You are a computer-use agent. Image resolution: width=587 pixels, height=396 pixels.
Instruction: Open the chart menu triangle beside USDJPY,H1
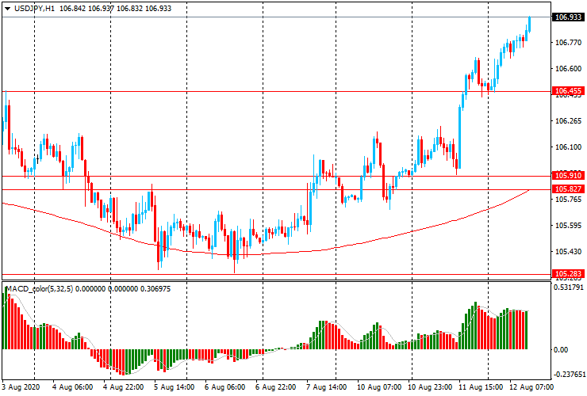coord(7,9)
